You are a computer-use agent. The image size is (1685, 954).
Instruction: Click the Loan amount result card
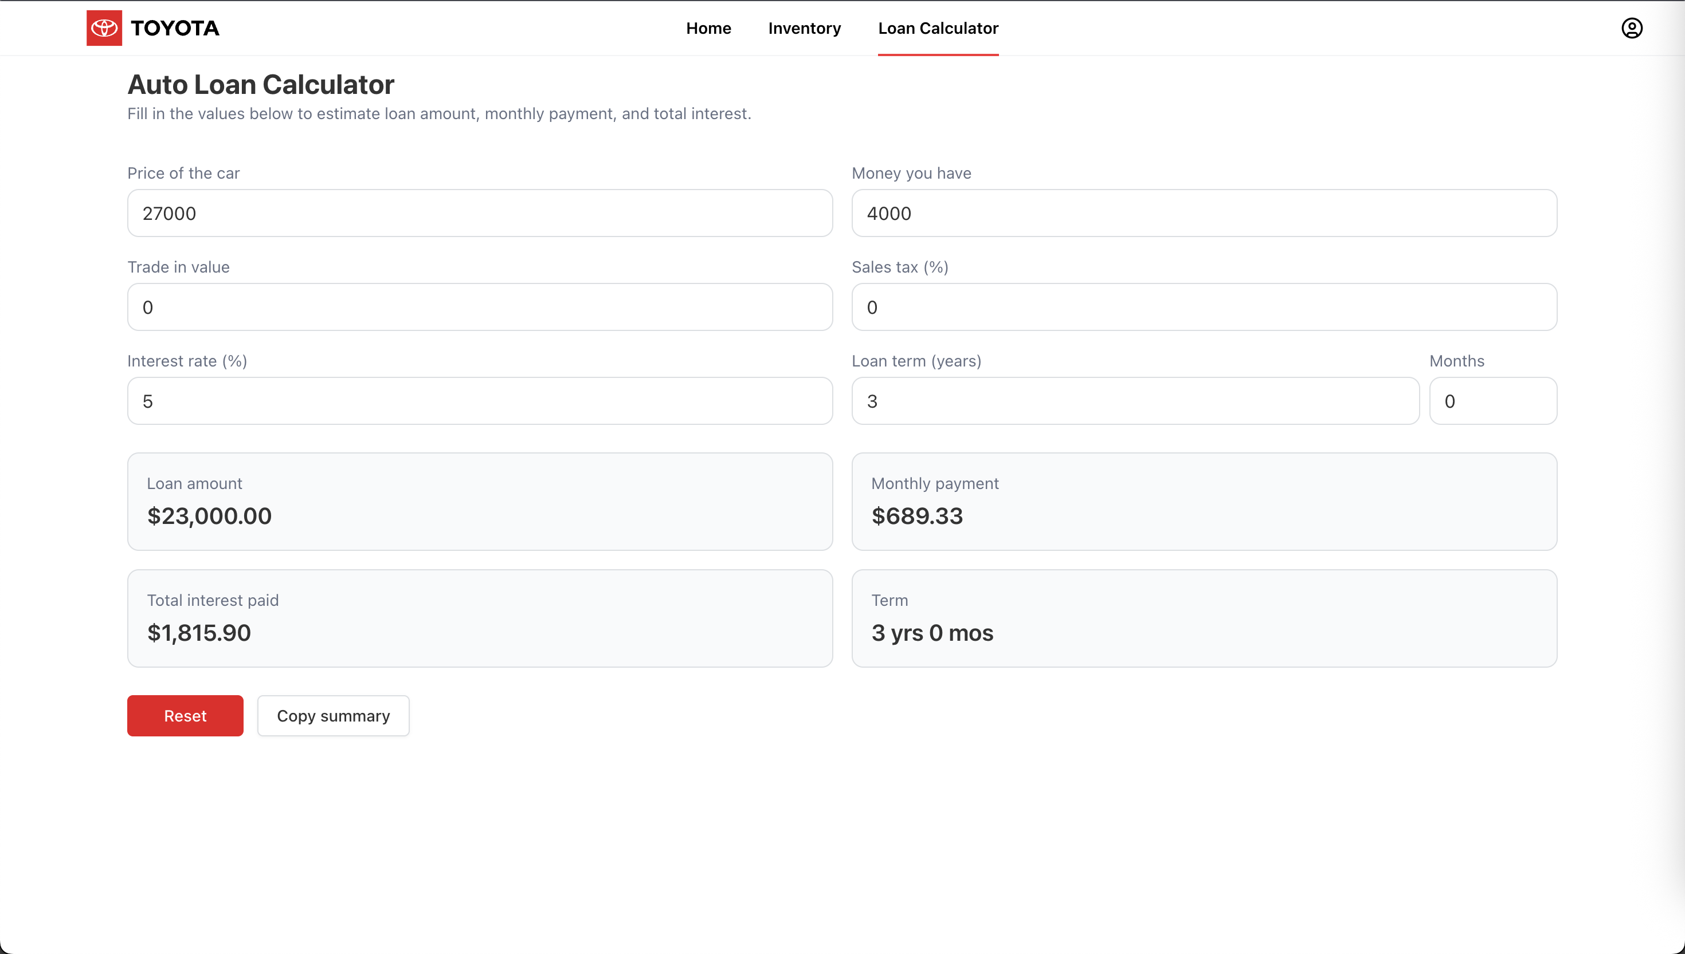tap(479, 501)
